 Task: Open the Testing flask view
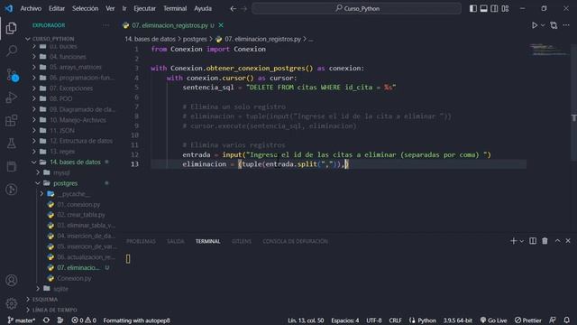click(12, 144)
